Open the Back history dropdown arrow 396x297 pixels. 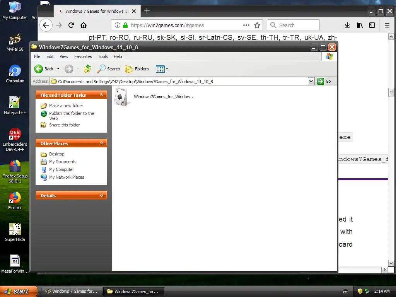click(x=58, y=69)
